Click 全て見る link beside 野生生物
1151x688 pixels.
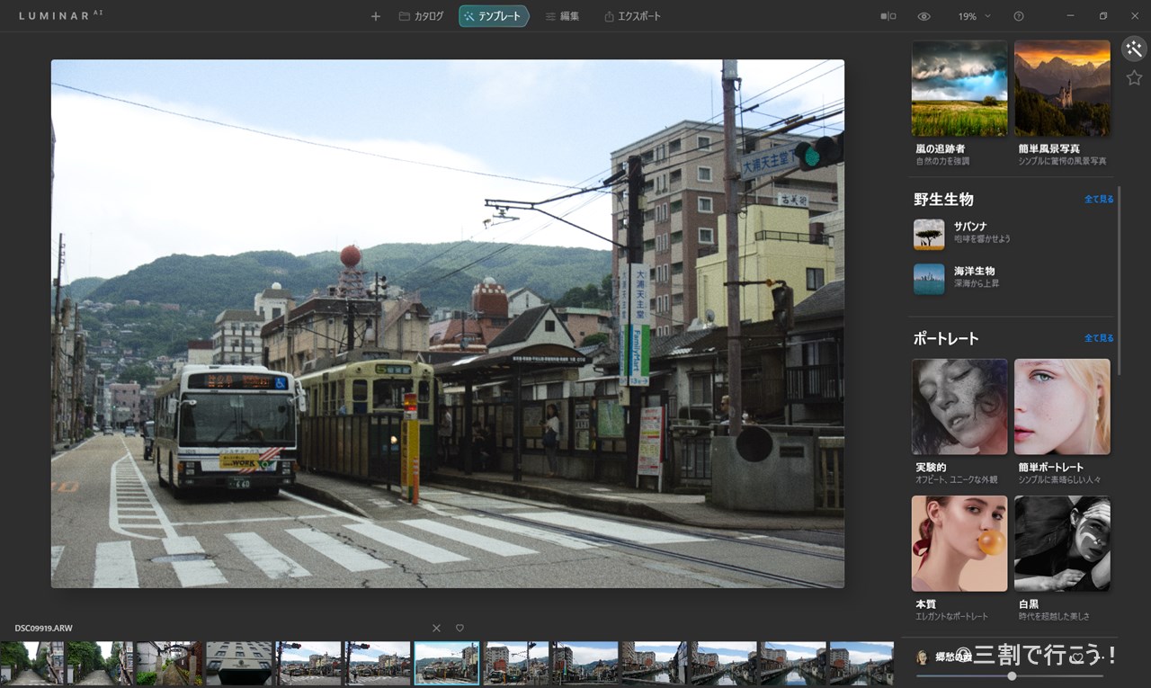1098,200
